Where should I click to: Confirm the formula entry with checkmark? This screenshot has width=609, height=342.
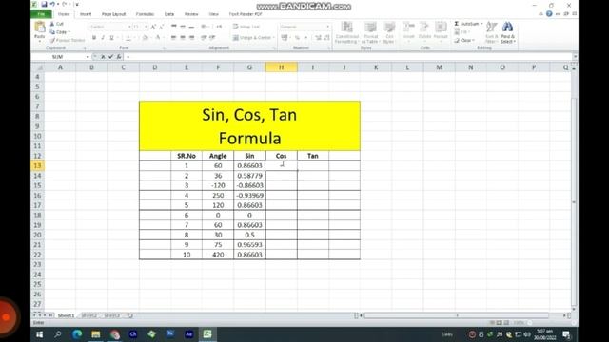[110, 57]
